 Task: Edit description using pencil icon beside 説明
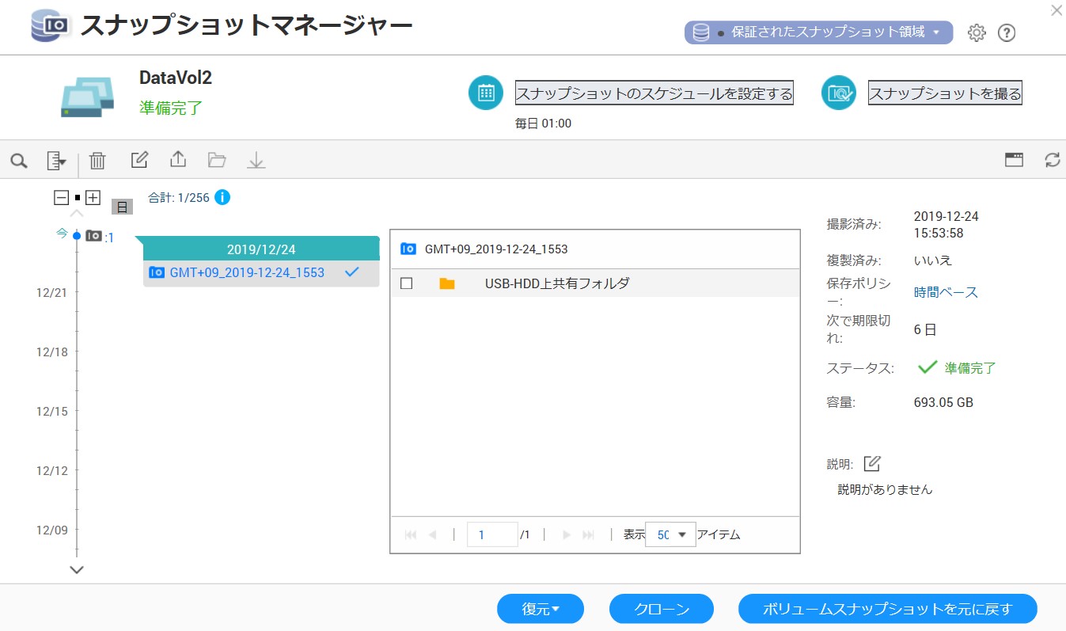[x=871, y=464]
